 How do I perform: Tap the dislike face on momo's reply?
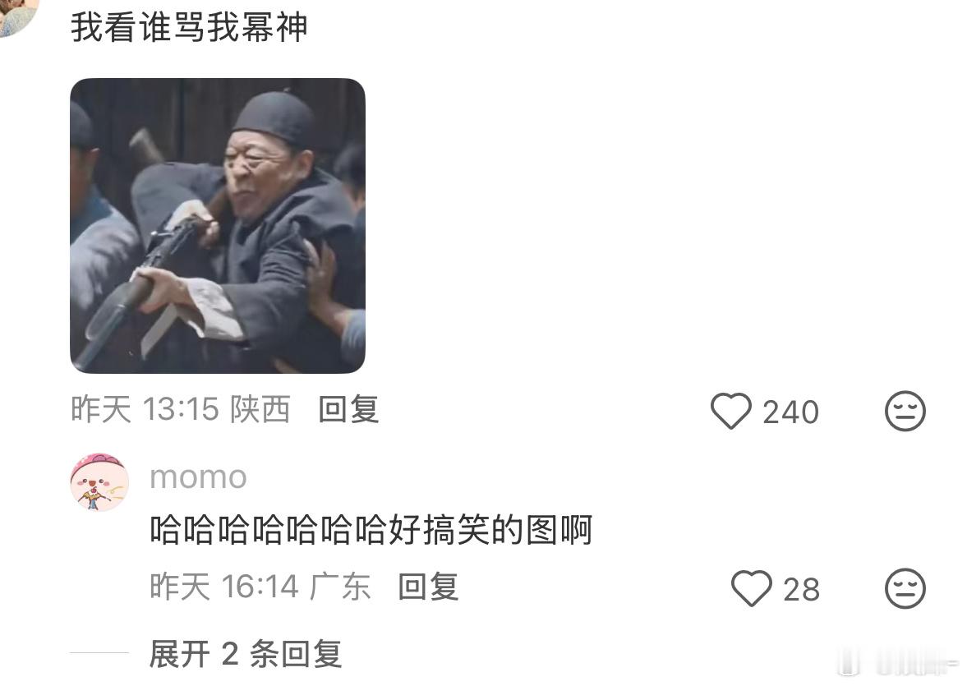(905, 588)
